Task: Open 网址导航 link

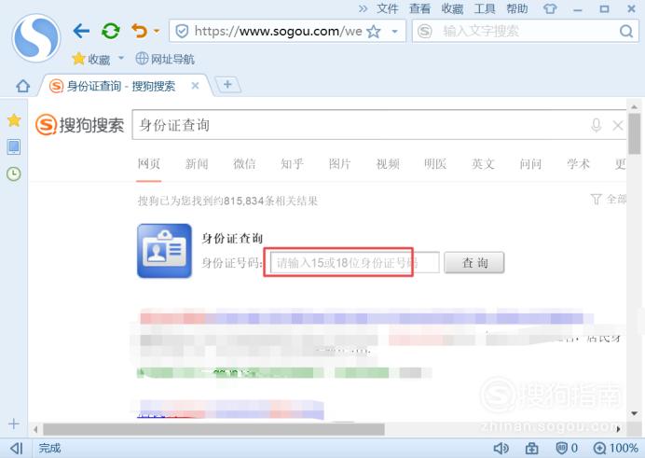Action: (x=165, y=59)
